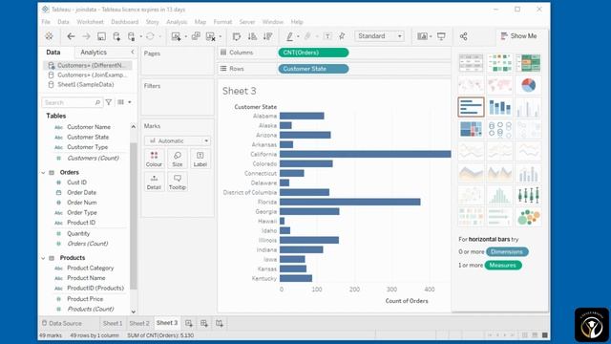Collapse the Data pane with the chevron
Image resolution: width=611 pixels, height=344 pixels.
pyautogui.click(x=132, y=52)
